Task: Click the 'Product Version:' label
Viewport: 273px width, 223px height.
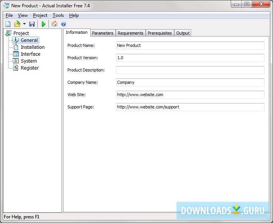Action: pyautogui.click(x=83, y=58)
